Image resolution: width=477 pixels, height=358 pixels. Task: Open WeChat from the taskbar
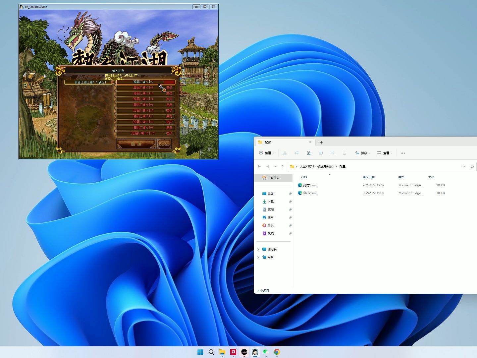click(266, 352)
